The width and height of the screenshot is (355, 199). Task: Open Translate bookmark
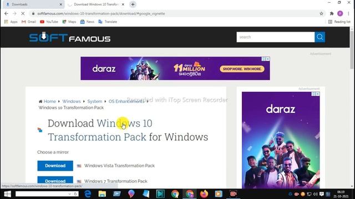108,22
